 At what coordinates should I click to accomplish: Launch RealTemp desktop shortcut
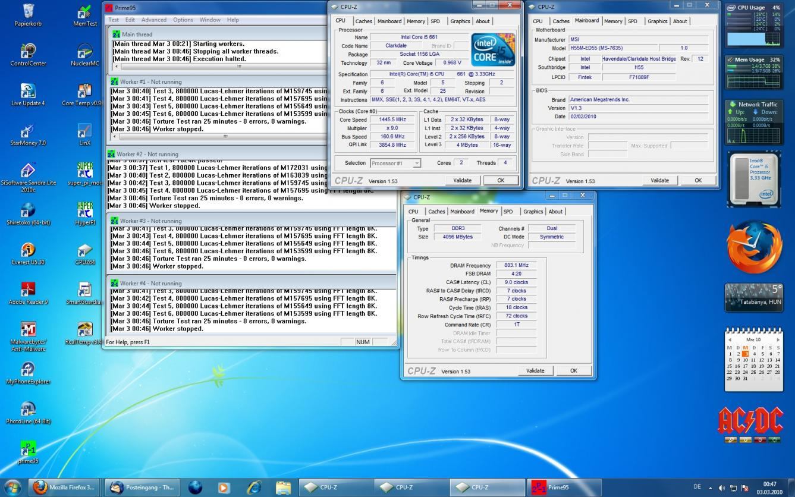point(84,333)
